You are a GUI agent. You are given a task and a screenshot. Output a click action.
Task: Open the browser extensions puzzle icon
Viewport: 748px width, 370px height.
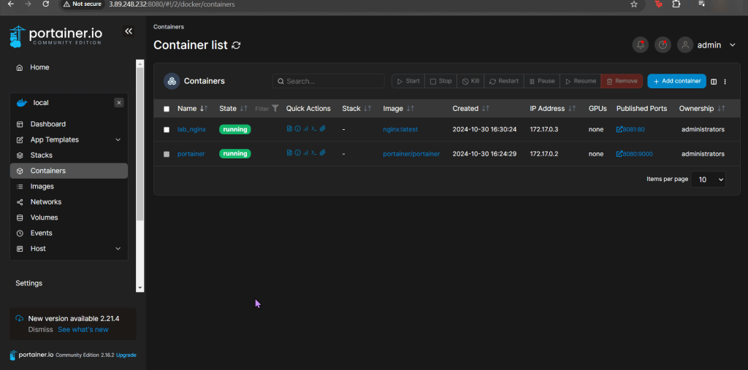coord(676,4)
